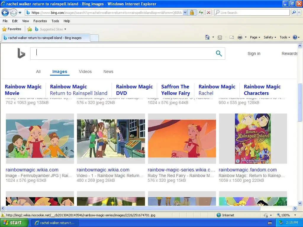Open the Favorites star button
303x227 pixels.
pyautogui.click(x=12, y=29)
